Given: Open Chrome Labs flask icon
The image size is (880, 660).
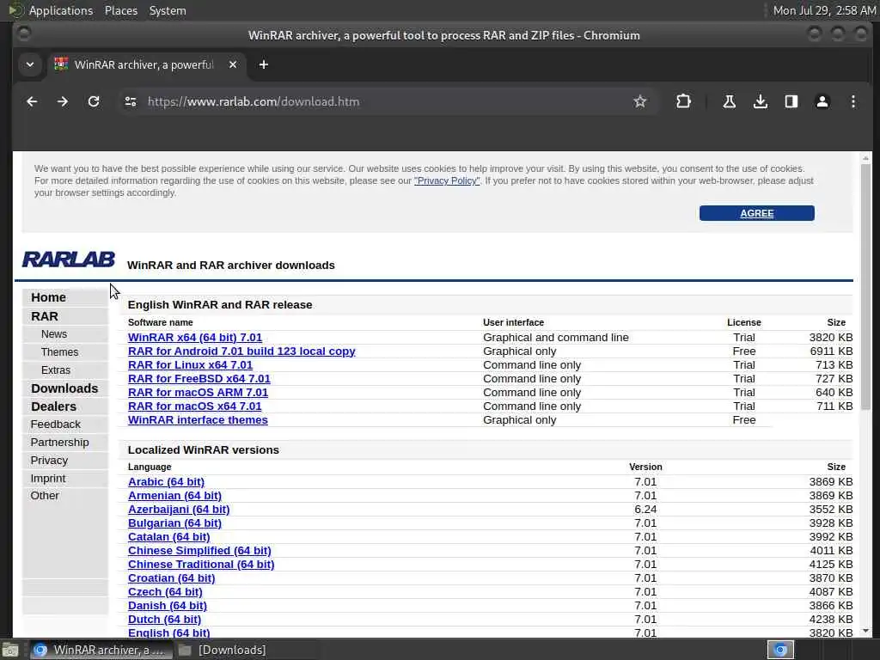Looking at the screenshot, I should (729, 101).
